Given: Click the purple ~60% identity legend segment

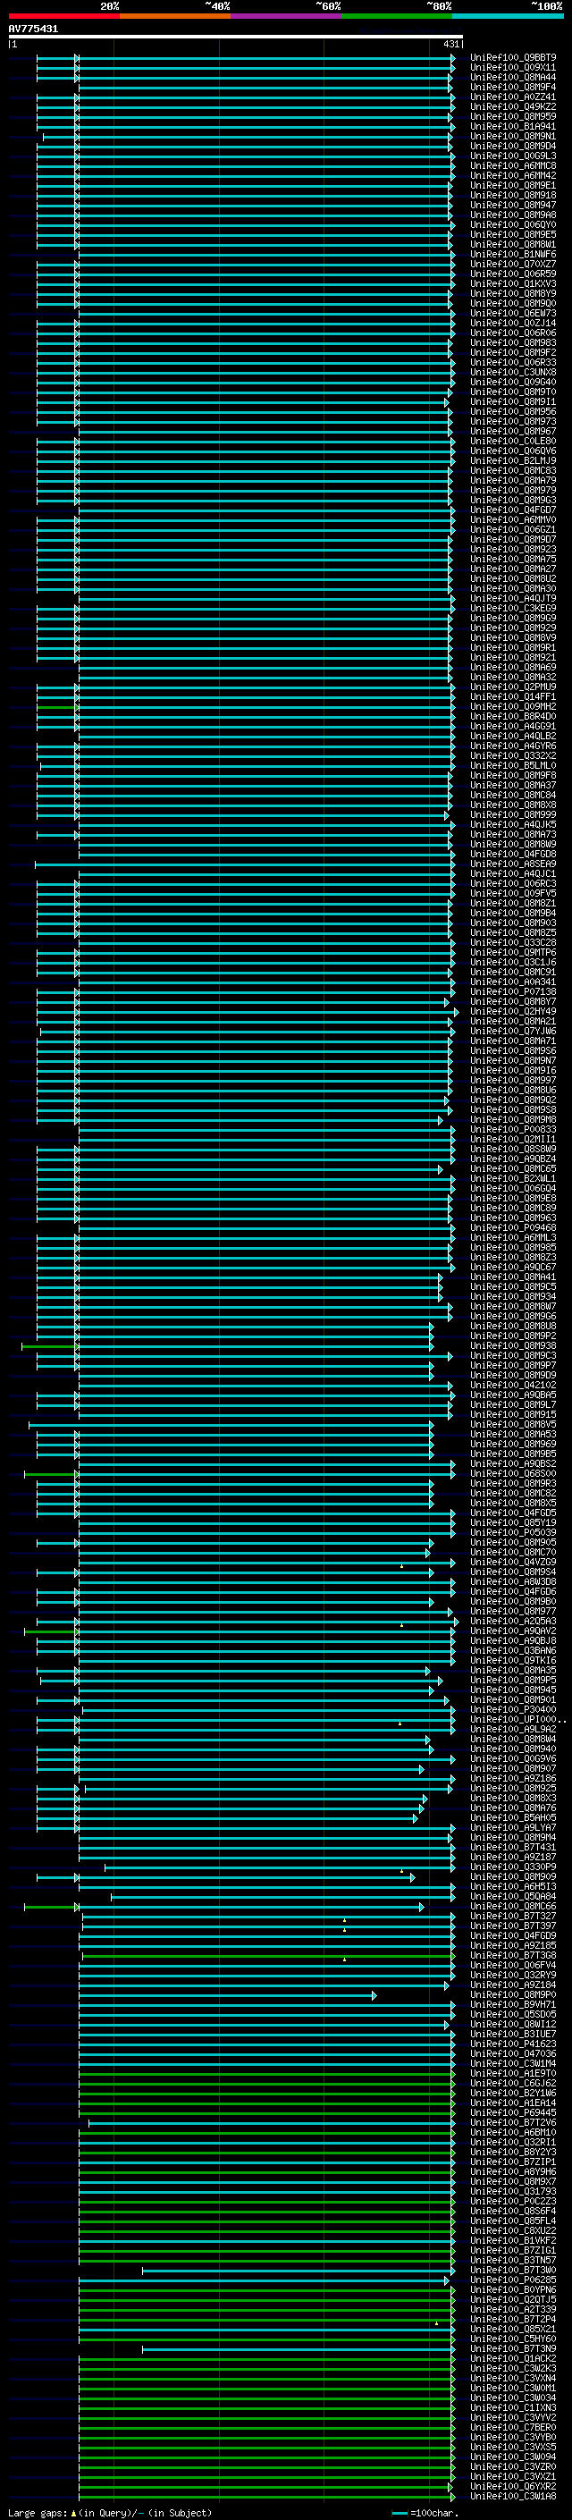Looking at the screenshot, I should (x=287, y=16).
